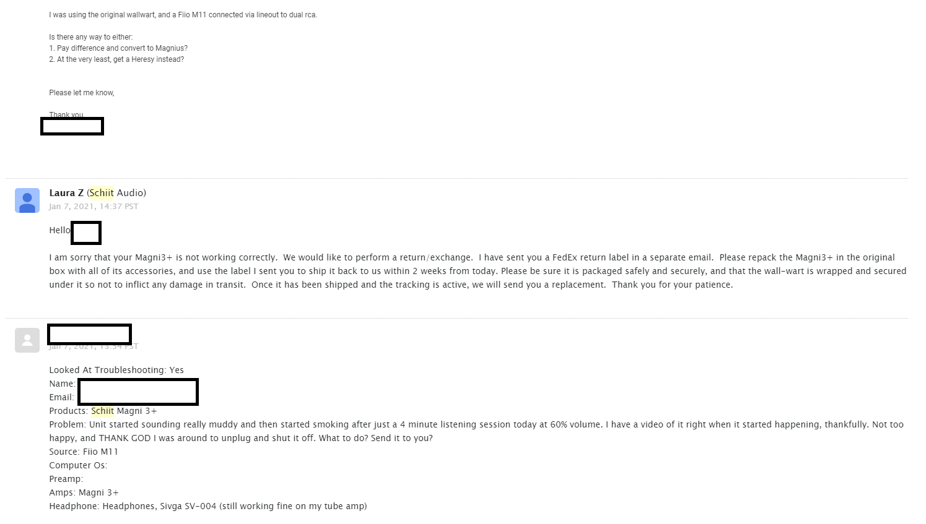Click the gray customer avatar icon
The image size is (926, 524).
coord(27,340)
